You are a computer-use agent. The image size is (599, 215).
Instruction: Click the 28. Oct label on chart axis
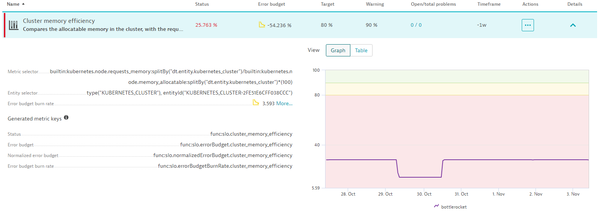pyautogui.click(x=348, y=194)
